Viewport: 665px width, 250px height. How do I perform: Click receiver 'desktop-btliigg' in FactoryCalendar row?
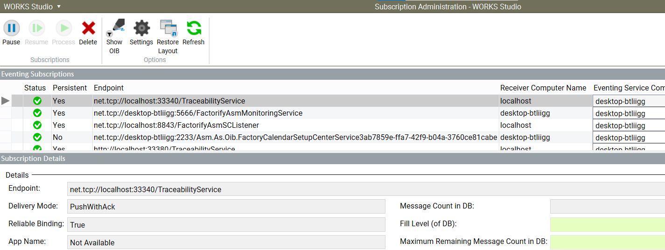click(x=525, y=137)
